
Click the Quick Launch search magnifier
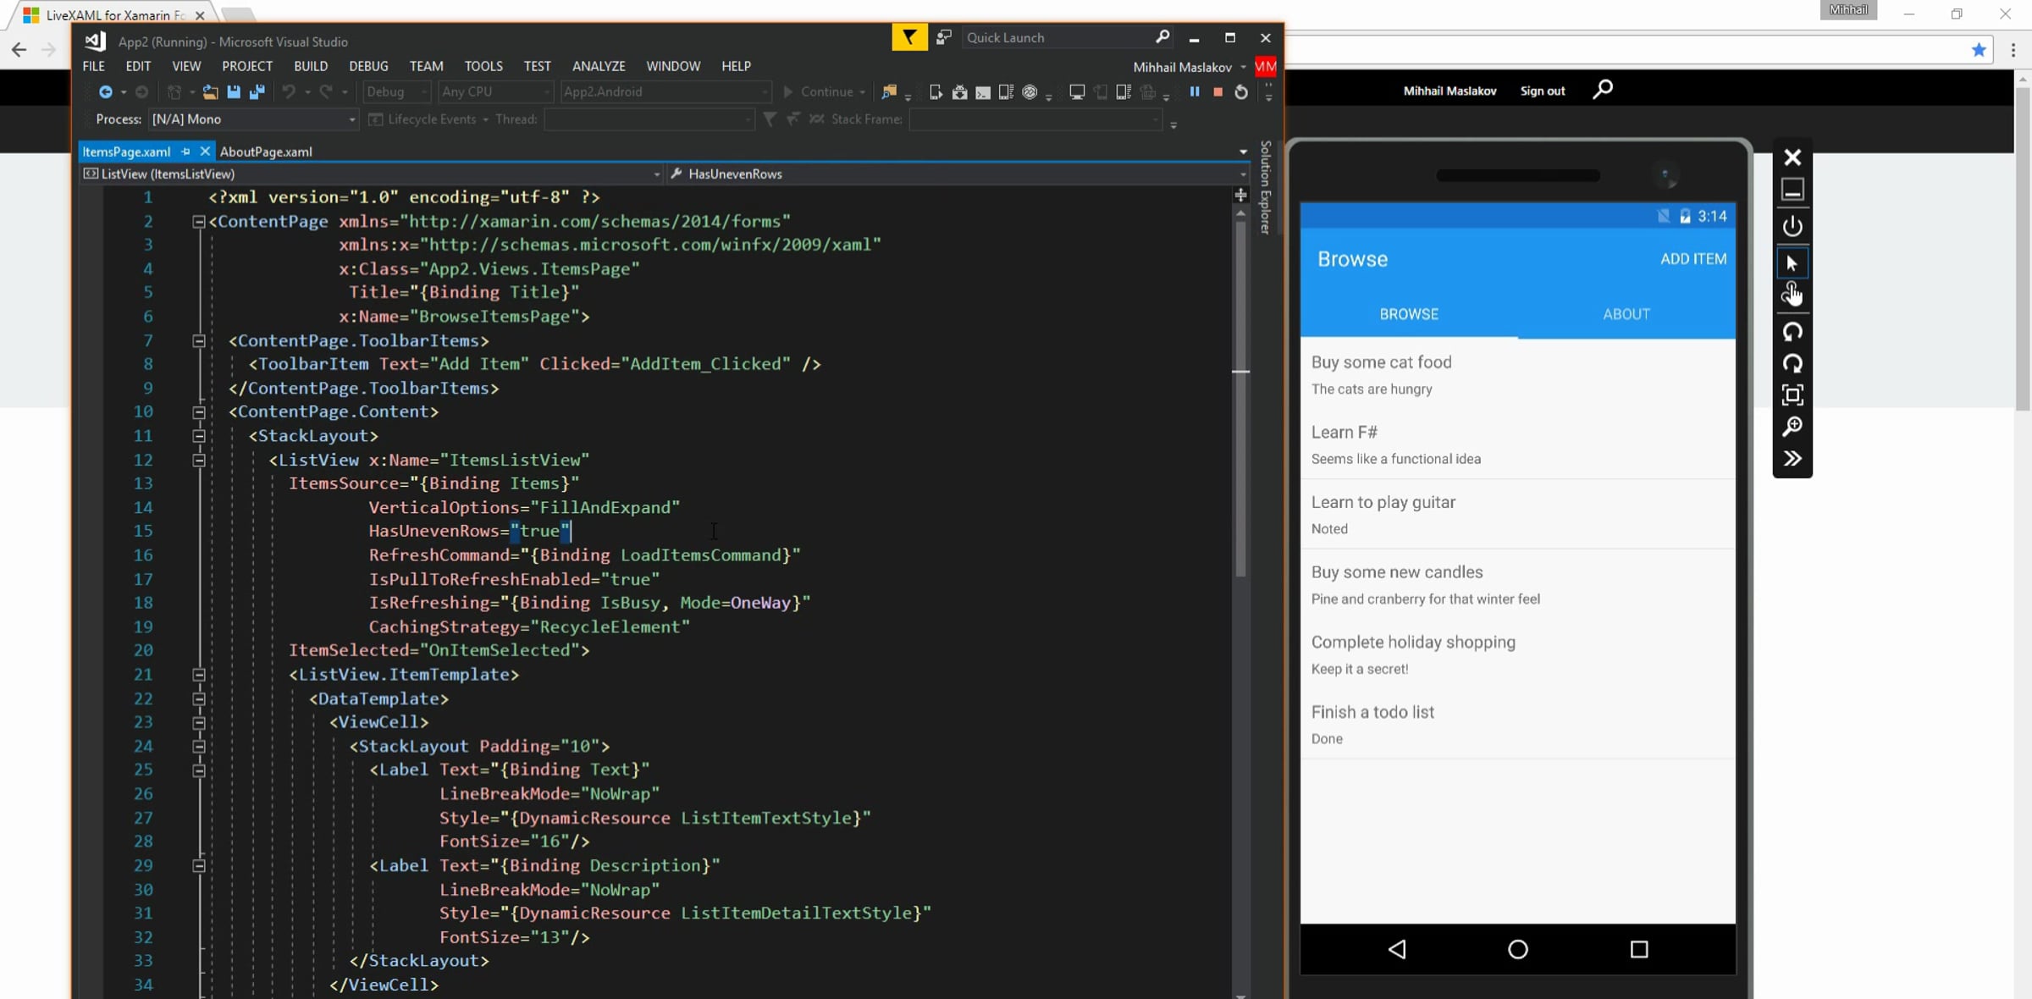click(1162, 36)
